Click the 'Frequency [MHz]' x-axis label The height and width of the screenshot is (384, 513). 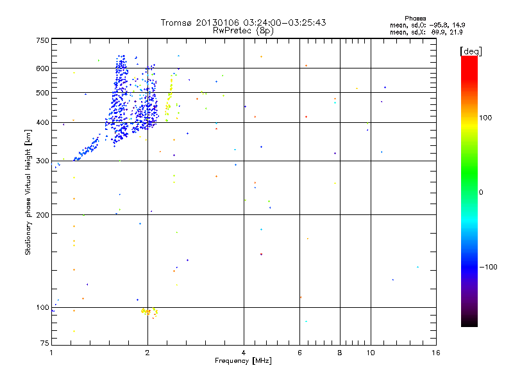(243, 361)
